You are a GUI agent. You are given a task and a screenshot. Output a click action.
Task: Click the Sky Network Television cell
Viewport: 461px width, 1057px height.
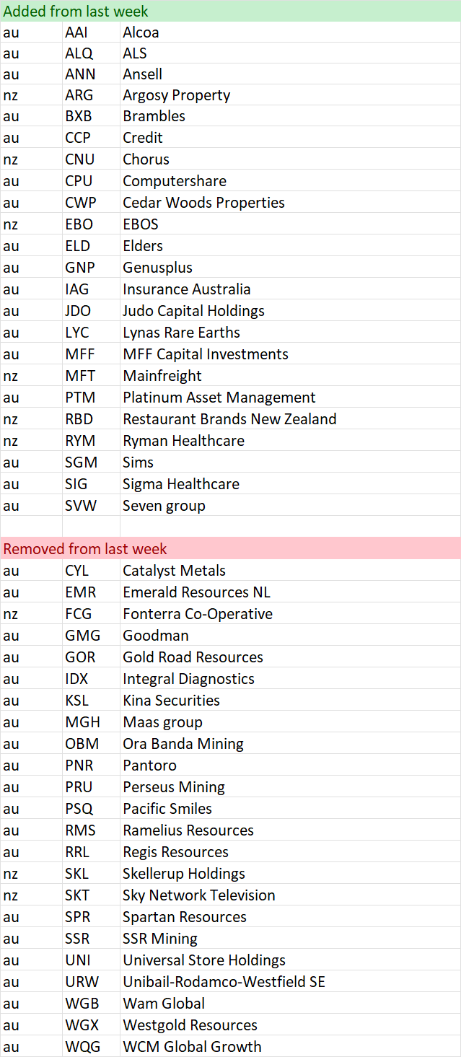pyautogui.click(x=290, y=895)
